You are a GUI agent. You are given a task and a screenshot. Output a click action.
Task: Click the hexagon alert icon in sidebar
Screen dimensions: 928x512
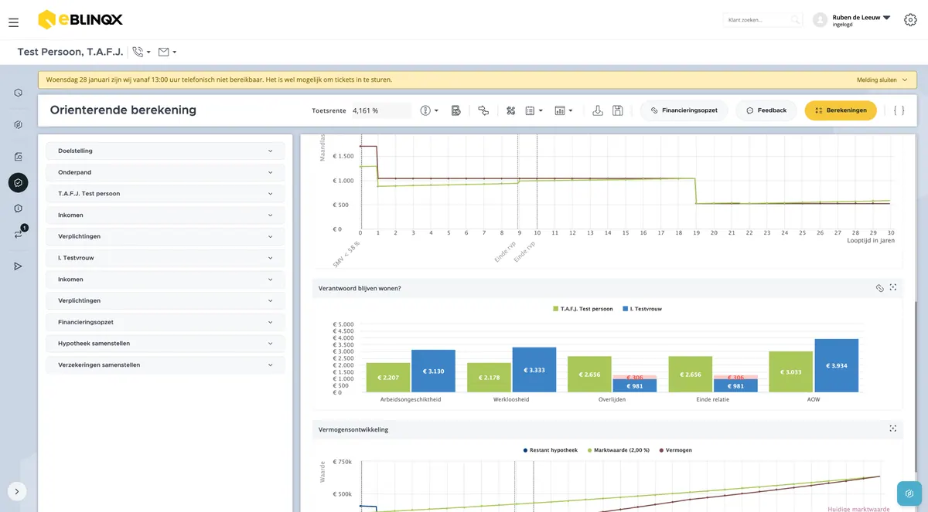point(18,209)
